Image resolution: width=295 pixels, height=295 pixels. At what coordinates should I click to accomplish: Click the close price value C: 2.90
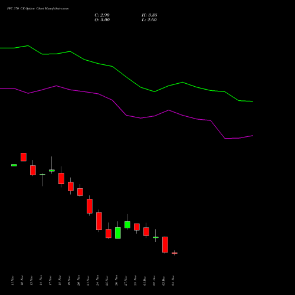pyautogui.click(x=102, y=15)
